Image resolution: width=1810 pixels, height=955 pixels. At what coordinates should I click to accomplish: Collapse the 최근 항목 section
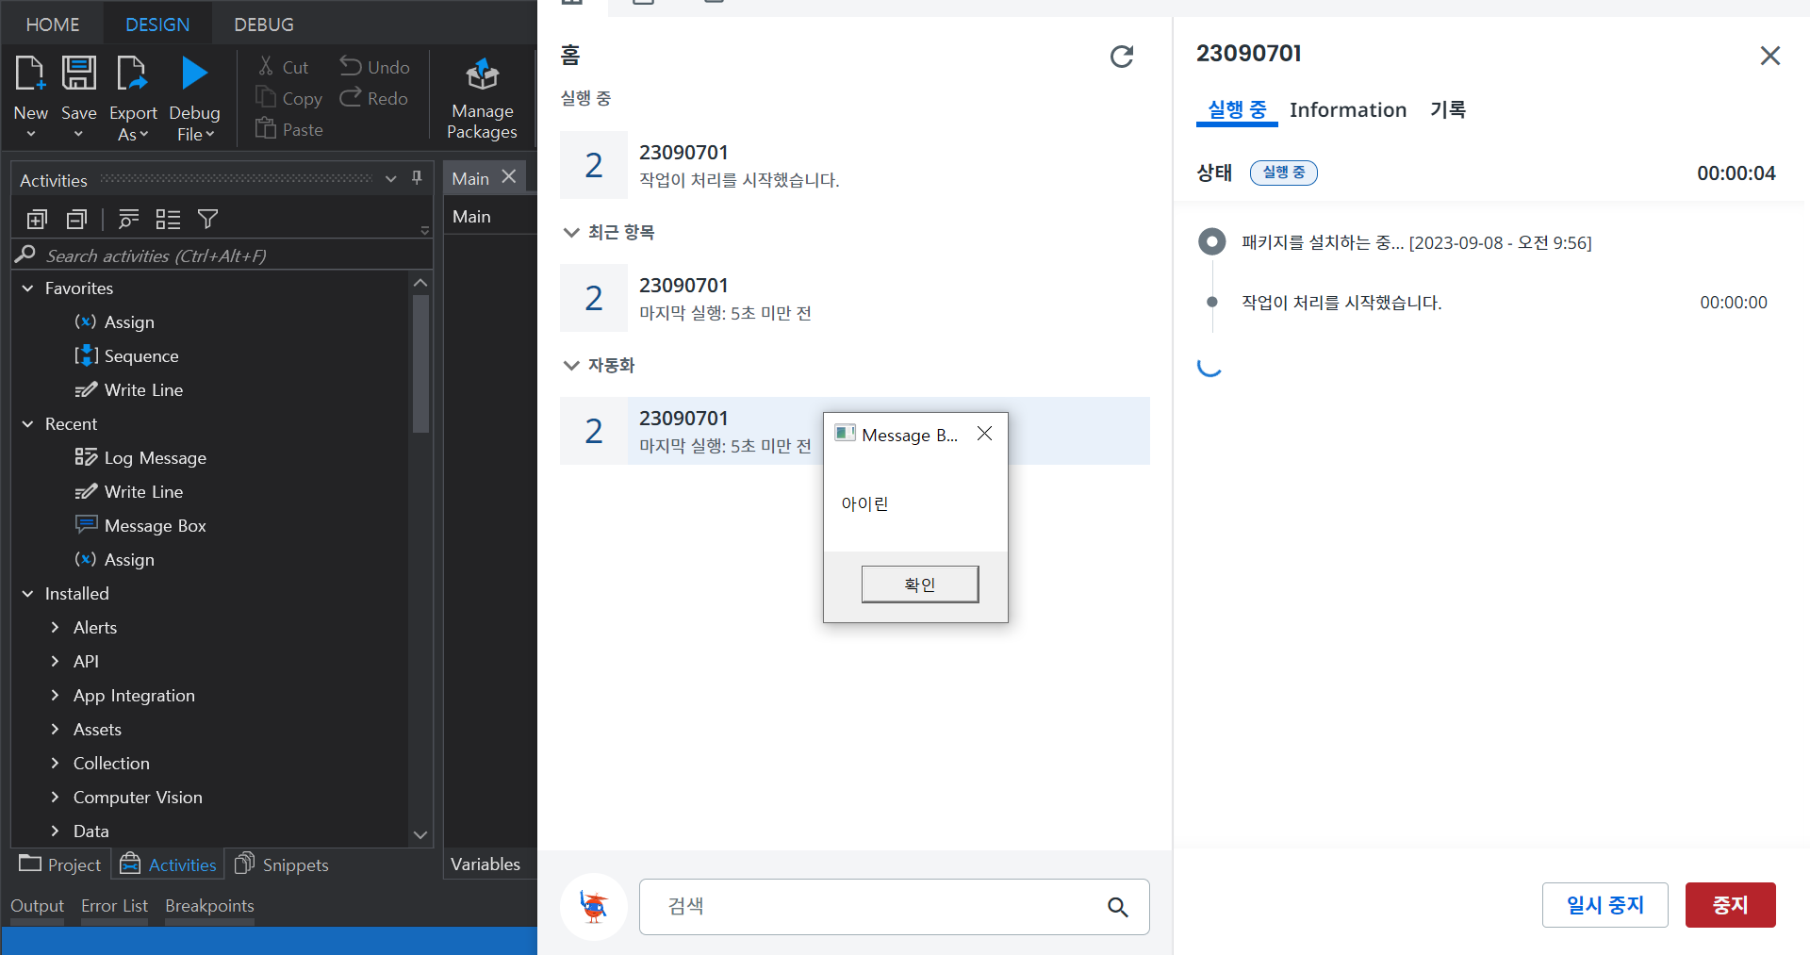(x=571, y=233)
